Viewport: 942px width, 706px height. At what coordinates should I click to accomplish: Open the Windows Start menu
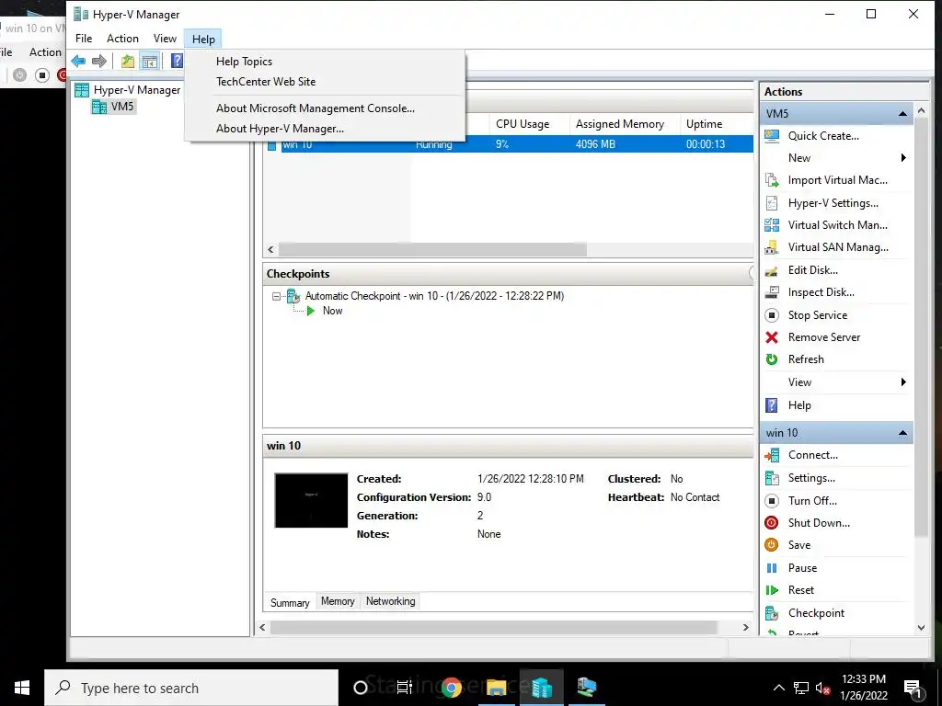tap(22, 688)
